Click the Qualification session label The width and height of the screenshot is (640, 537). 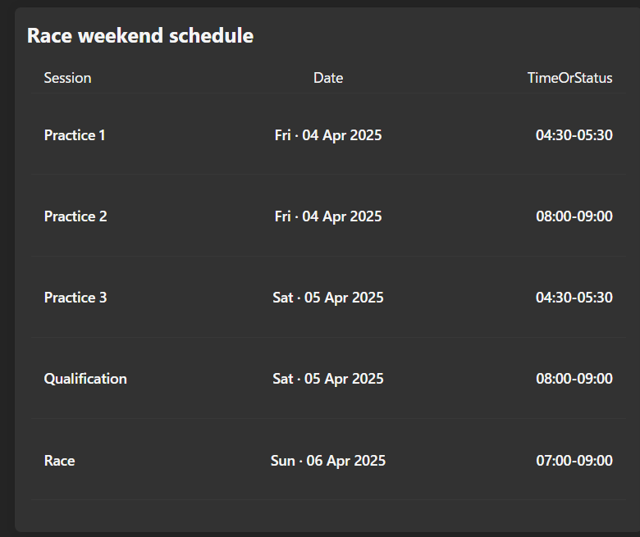tap(85, 379)
